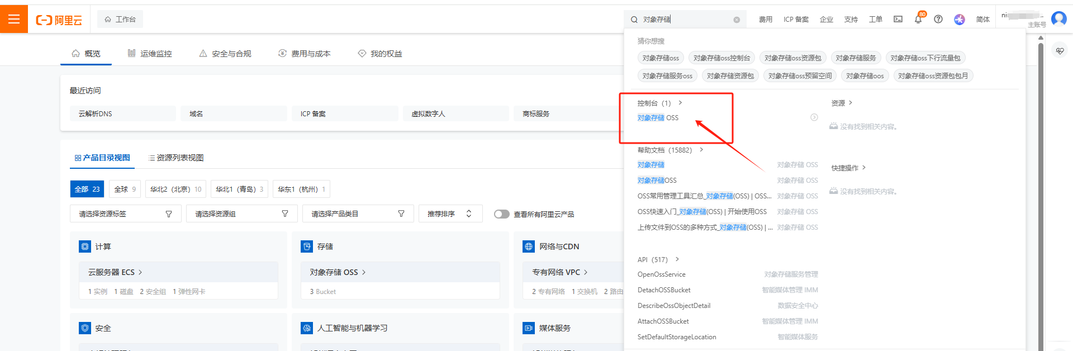The width and height of the screenshot is (1073, 351).
Task: Select the 产品目录视图 view tab
Action: 102,158
